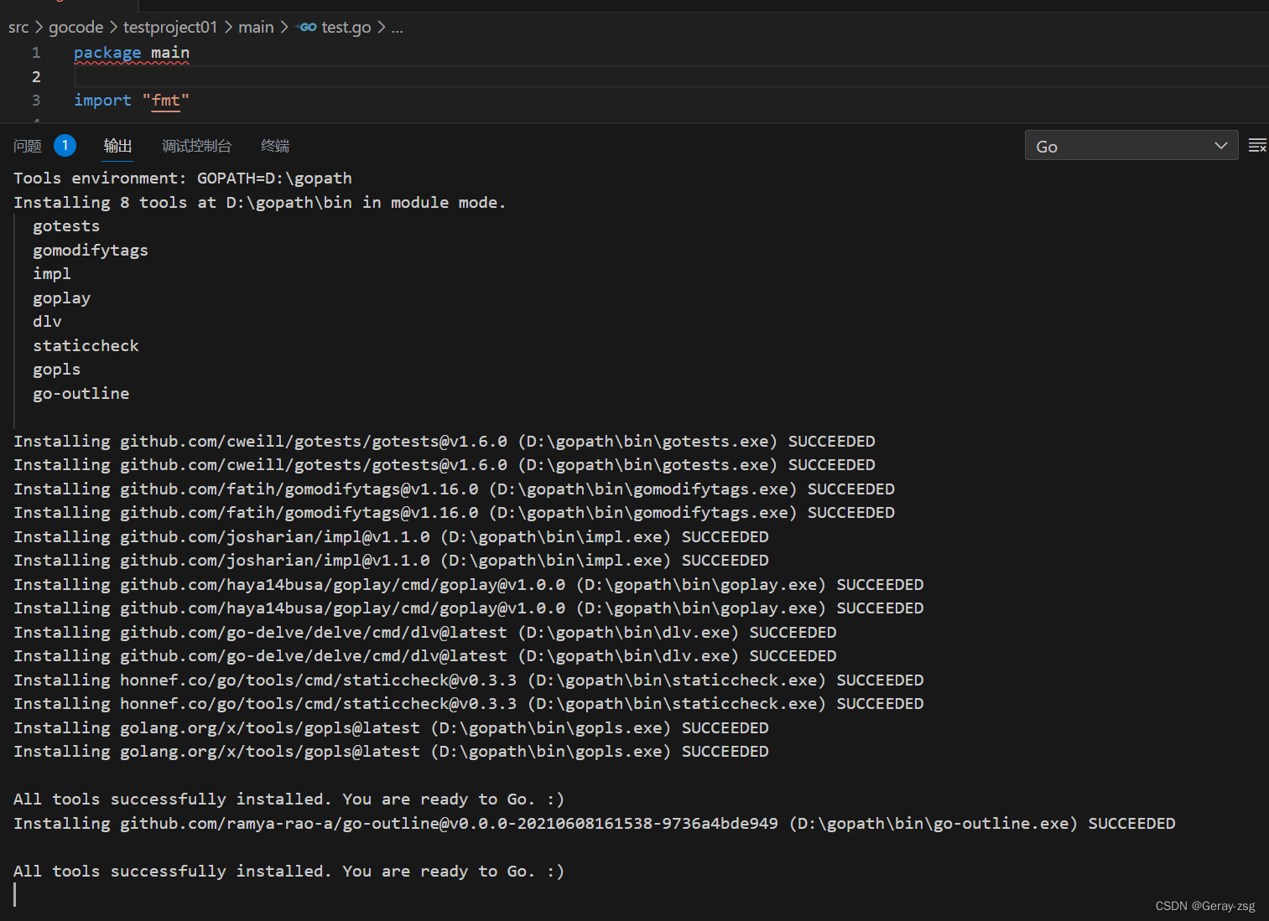
Task: Click the gocode breadcrumb segment
Action: pos(75,27)
